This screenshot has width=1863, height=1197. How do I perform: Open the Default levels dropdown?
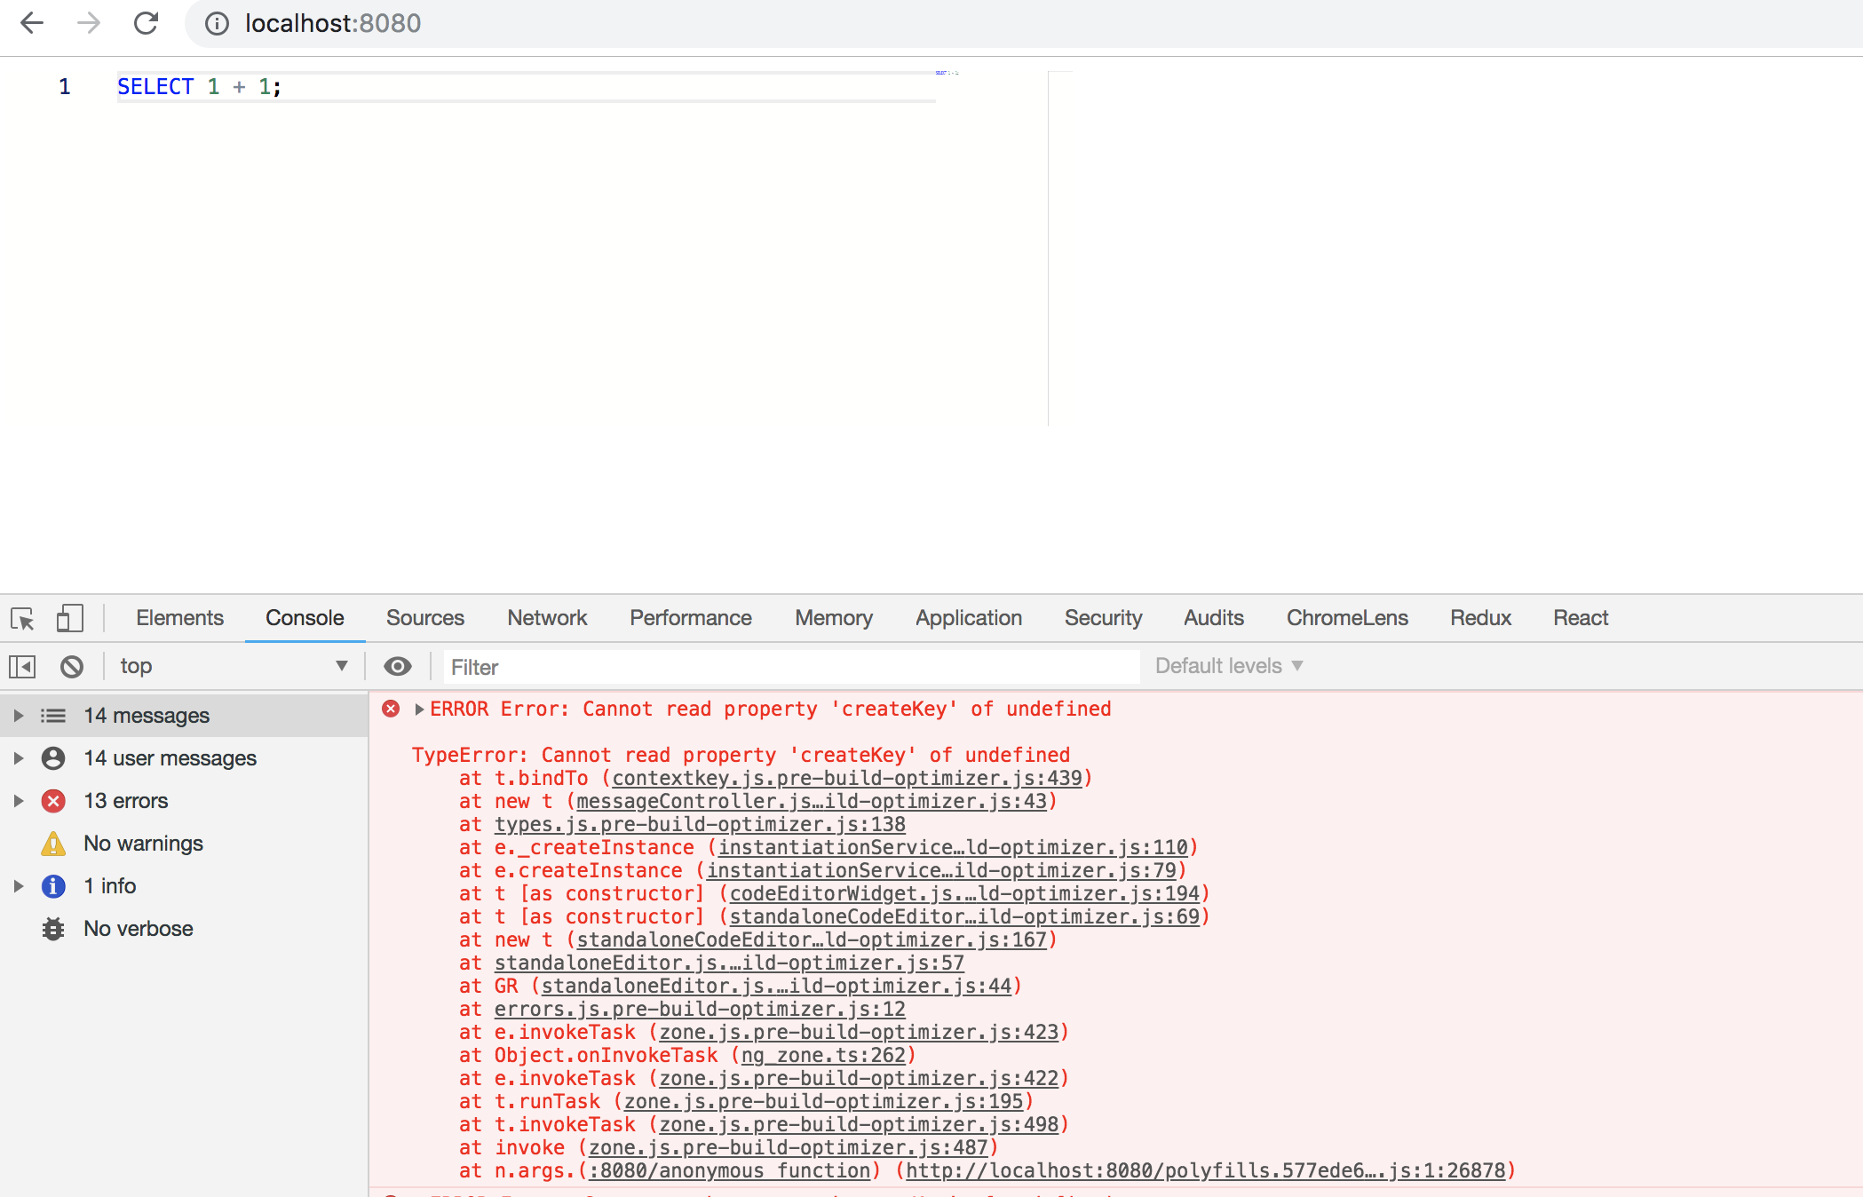(x=1229, y=666)
